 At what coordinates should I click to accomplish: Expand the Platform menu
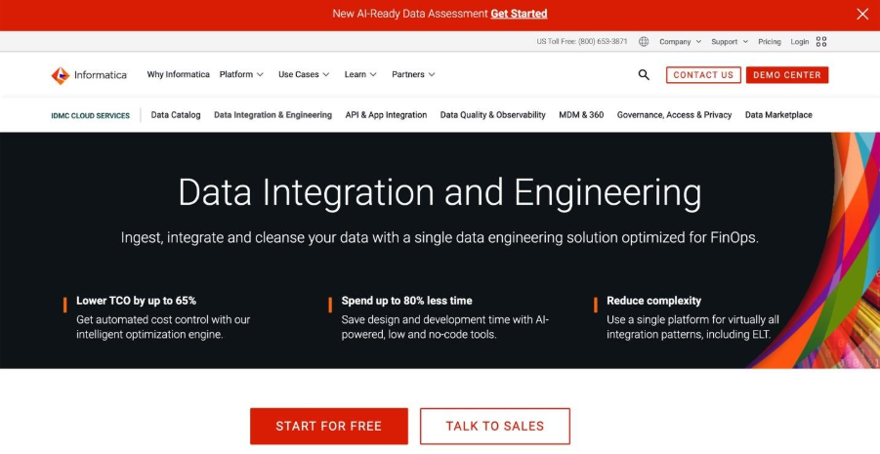click(x=241, y=74)
